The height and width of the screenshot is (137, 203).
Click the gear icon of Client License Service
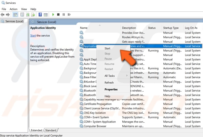click(81, 108)
